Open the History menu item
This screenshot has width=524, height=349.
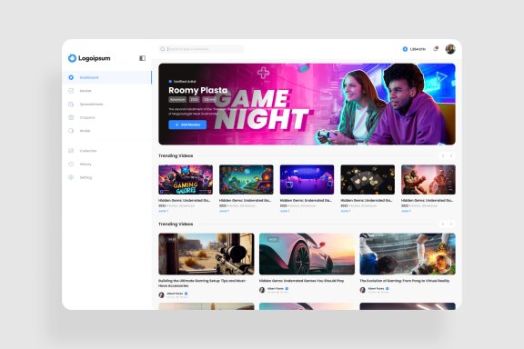tap(107, 164)
